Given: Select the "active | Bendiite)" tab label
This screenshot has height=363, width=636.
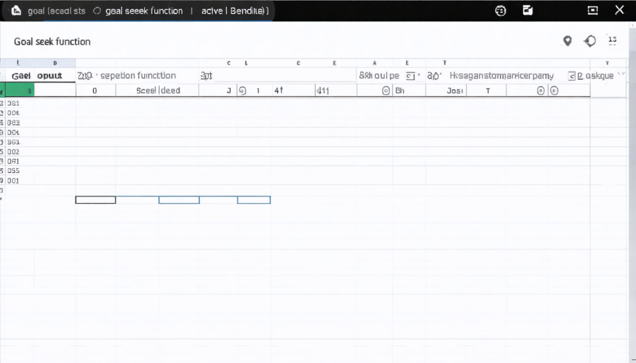Looking at the screenshot, I should (235, 11).
